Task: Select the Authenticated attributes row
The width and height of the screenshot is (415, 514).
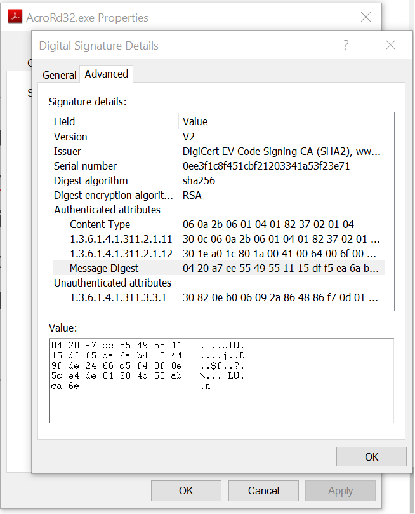Action: tap(219, 210)
